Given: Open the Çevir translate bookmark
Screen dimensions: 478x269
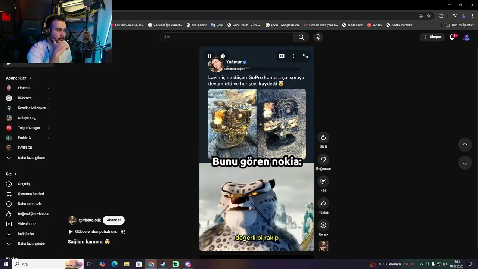Looking at the screenshot, I should click(217, 25).
